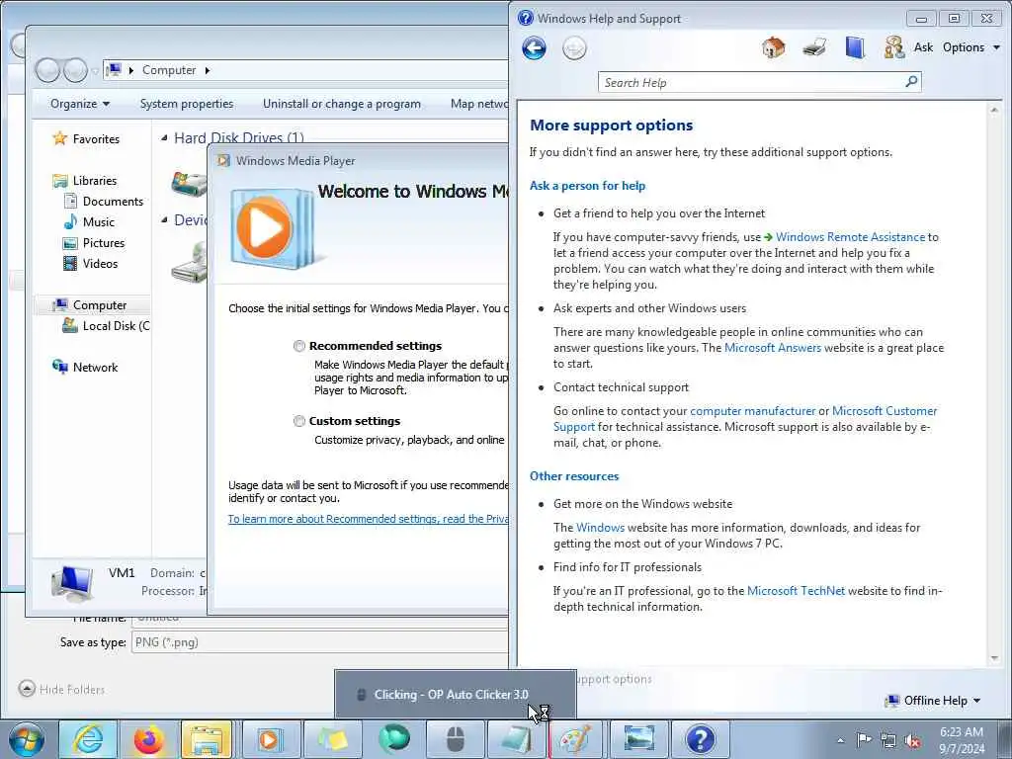Click the Back button in Explorer window
The height and width of the screenshot is (759, 1012).
click(47, 70)
